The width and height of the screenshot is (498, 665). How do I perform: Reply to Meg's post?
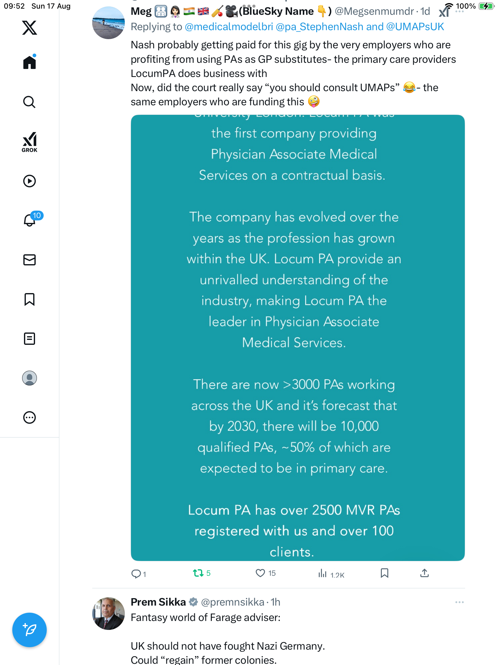(136, 574)
